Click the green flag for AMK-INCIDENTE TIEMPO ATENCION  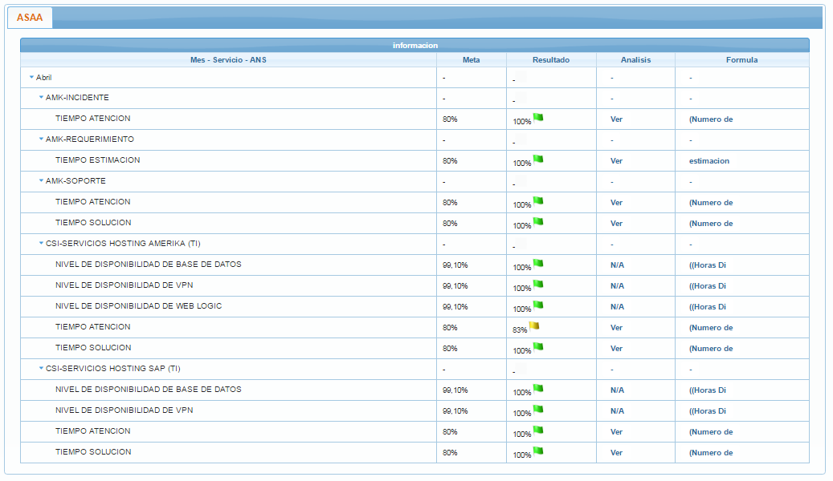(x=538, y=117)
